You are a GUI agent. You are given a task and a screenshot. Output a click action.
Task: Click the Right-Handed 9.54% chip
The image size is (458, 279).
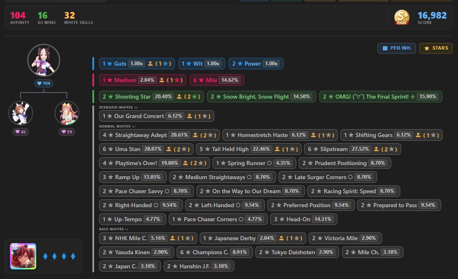pyautogui.click(x=141, y=205)
